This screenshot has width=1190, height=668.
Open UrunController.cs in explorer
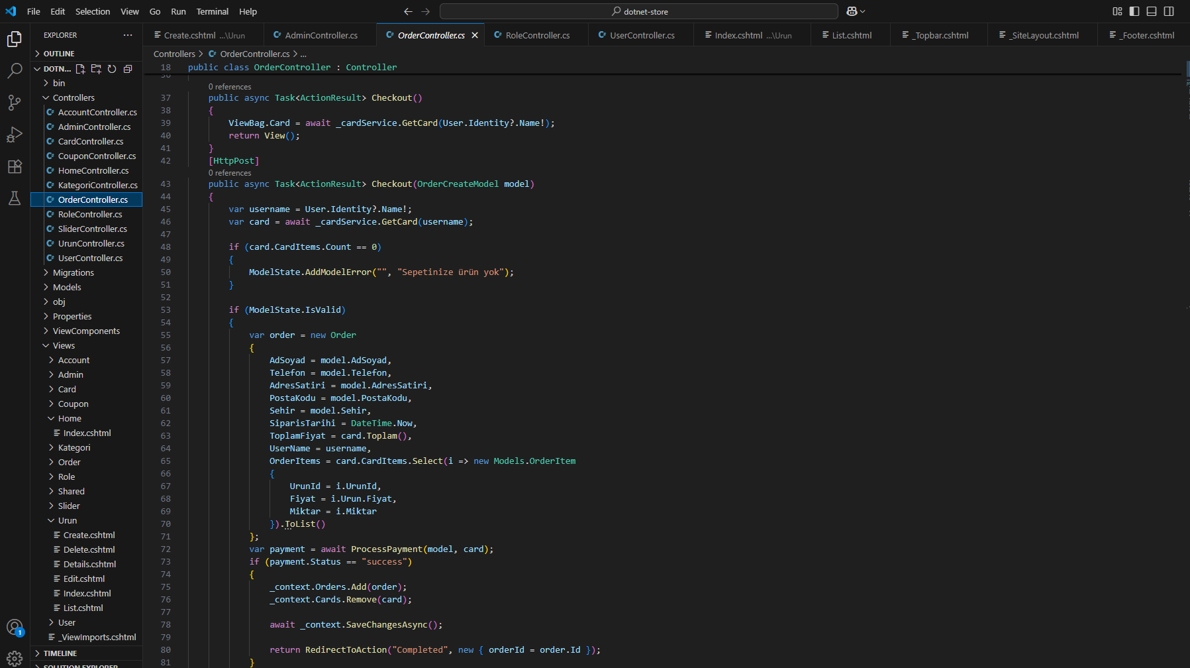pyautogui.click(x=86, y=243)
